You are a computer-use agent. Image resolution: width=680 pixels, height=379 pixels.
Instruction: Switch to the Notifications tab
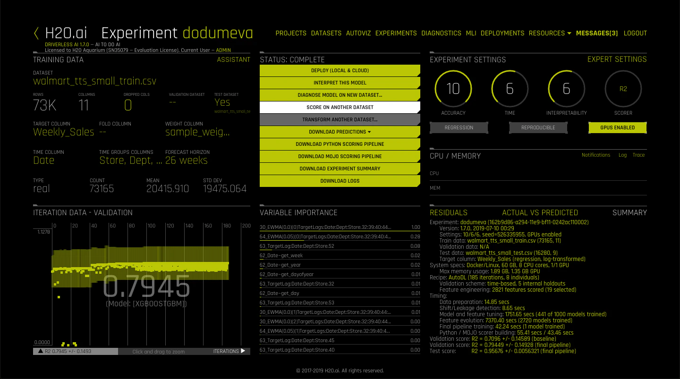pos(596,155)
